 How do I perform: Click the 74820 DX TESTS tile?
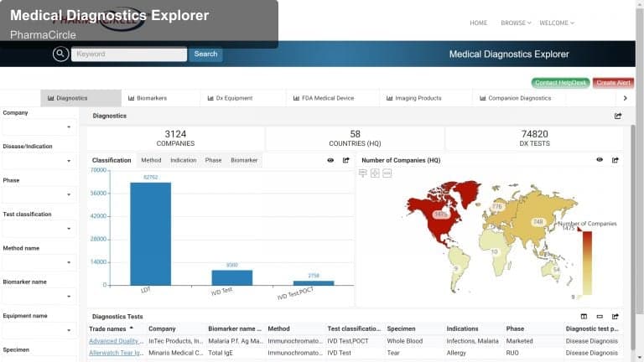pos(534,138)
